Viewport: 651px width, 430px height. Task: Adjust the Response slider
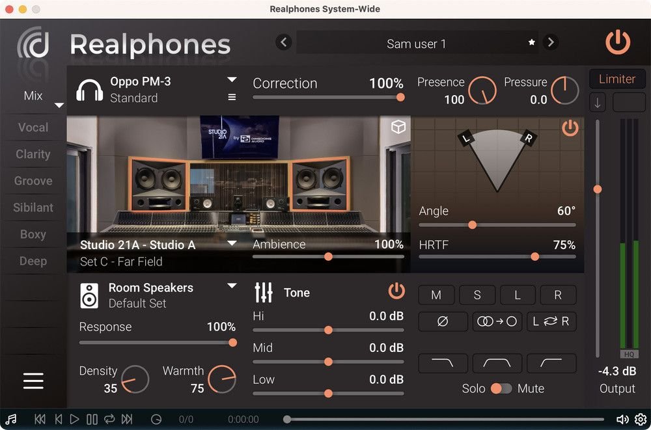158,342
